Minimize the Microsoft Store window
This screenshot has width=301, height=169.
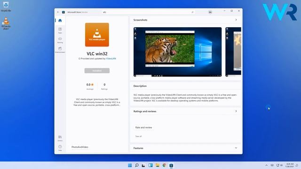[x=224, y=11]
